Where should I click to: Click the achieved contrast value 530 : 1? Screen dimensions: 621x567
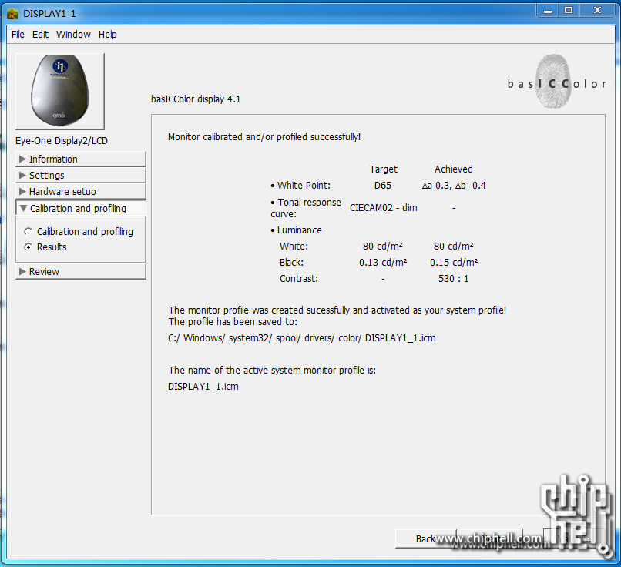(x=454, y=279)
